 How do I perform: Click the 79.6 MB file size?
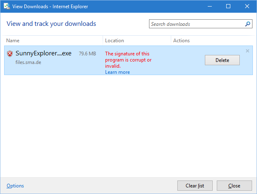(x=87, y=54)
